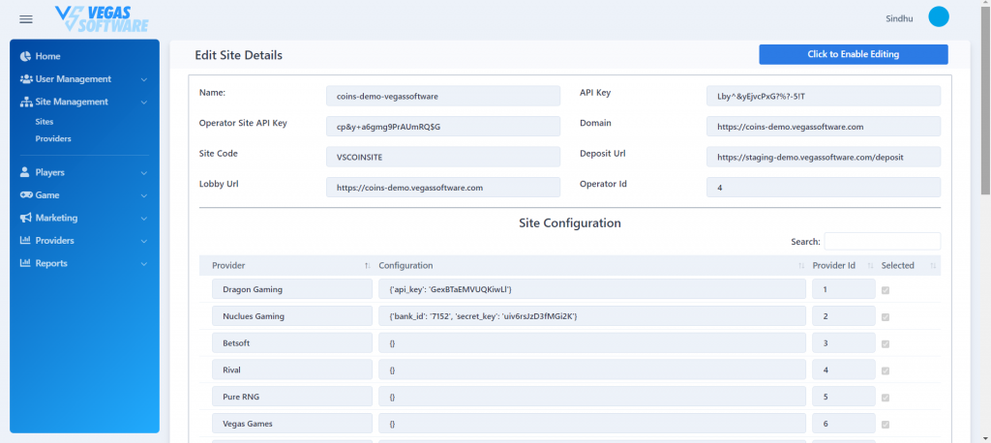Open Sites submenu item
Screen dimensions: 991x443
click(45, 121)
